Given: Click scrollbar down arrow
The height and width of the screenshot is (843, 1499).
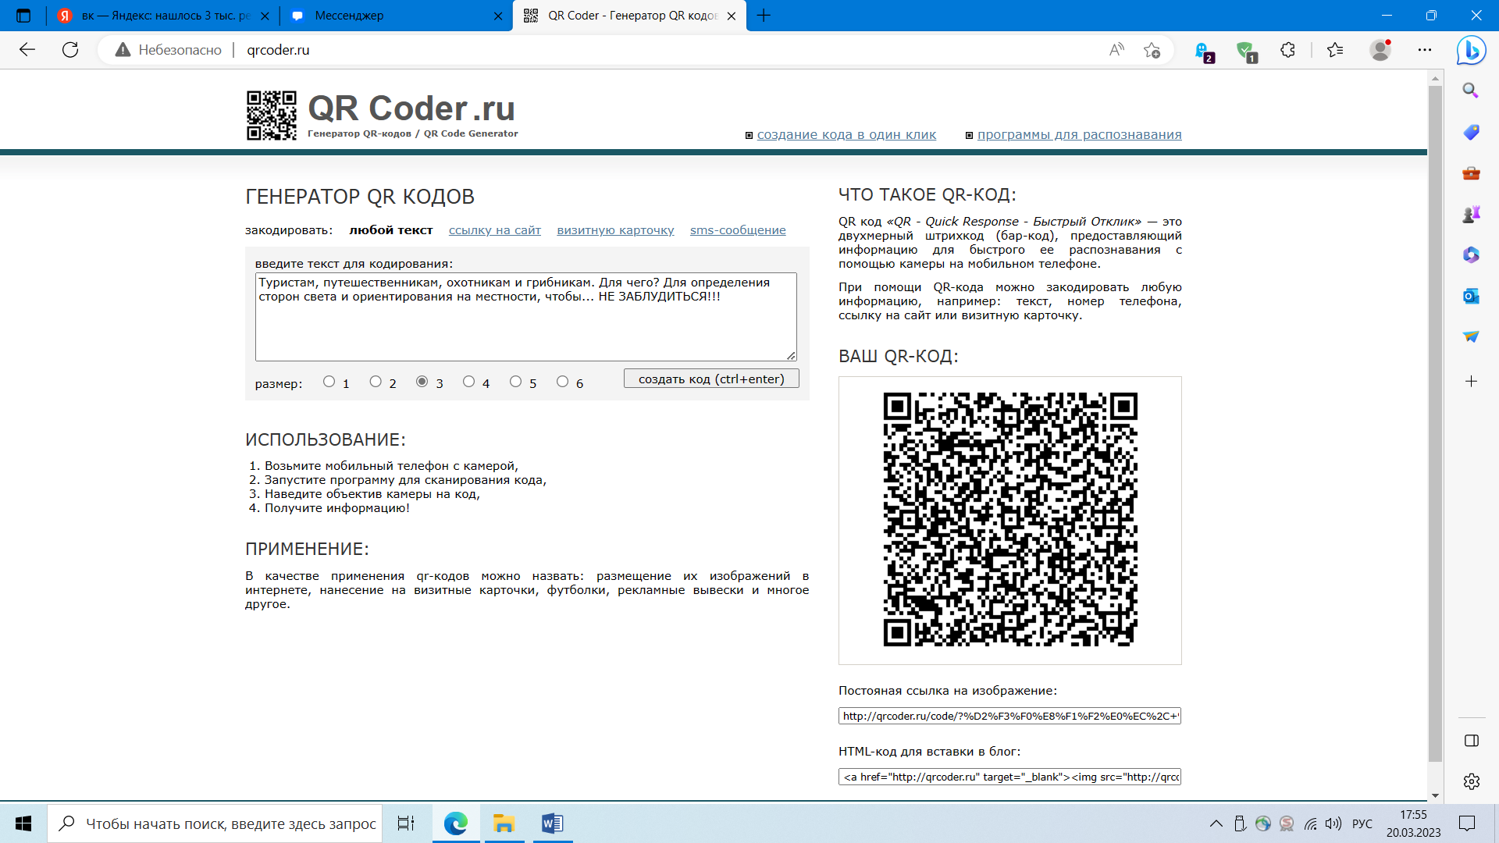Looking at the screenshot, I should click(1435, 795).
